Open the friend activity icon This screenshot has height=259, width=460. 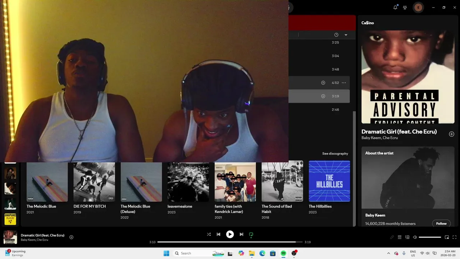point(405,8)
